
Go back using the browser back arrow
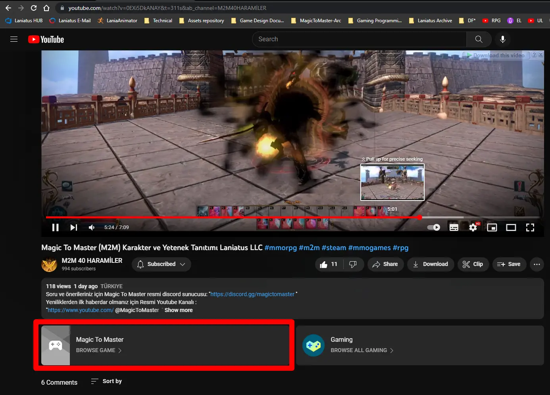click(x=8, y=8)
